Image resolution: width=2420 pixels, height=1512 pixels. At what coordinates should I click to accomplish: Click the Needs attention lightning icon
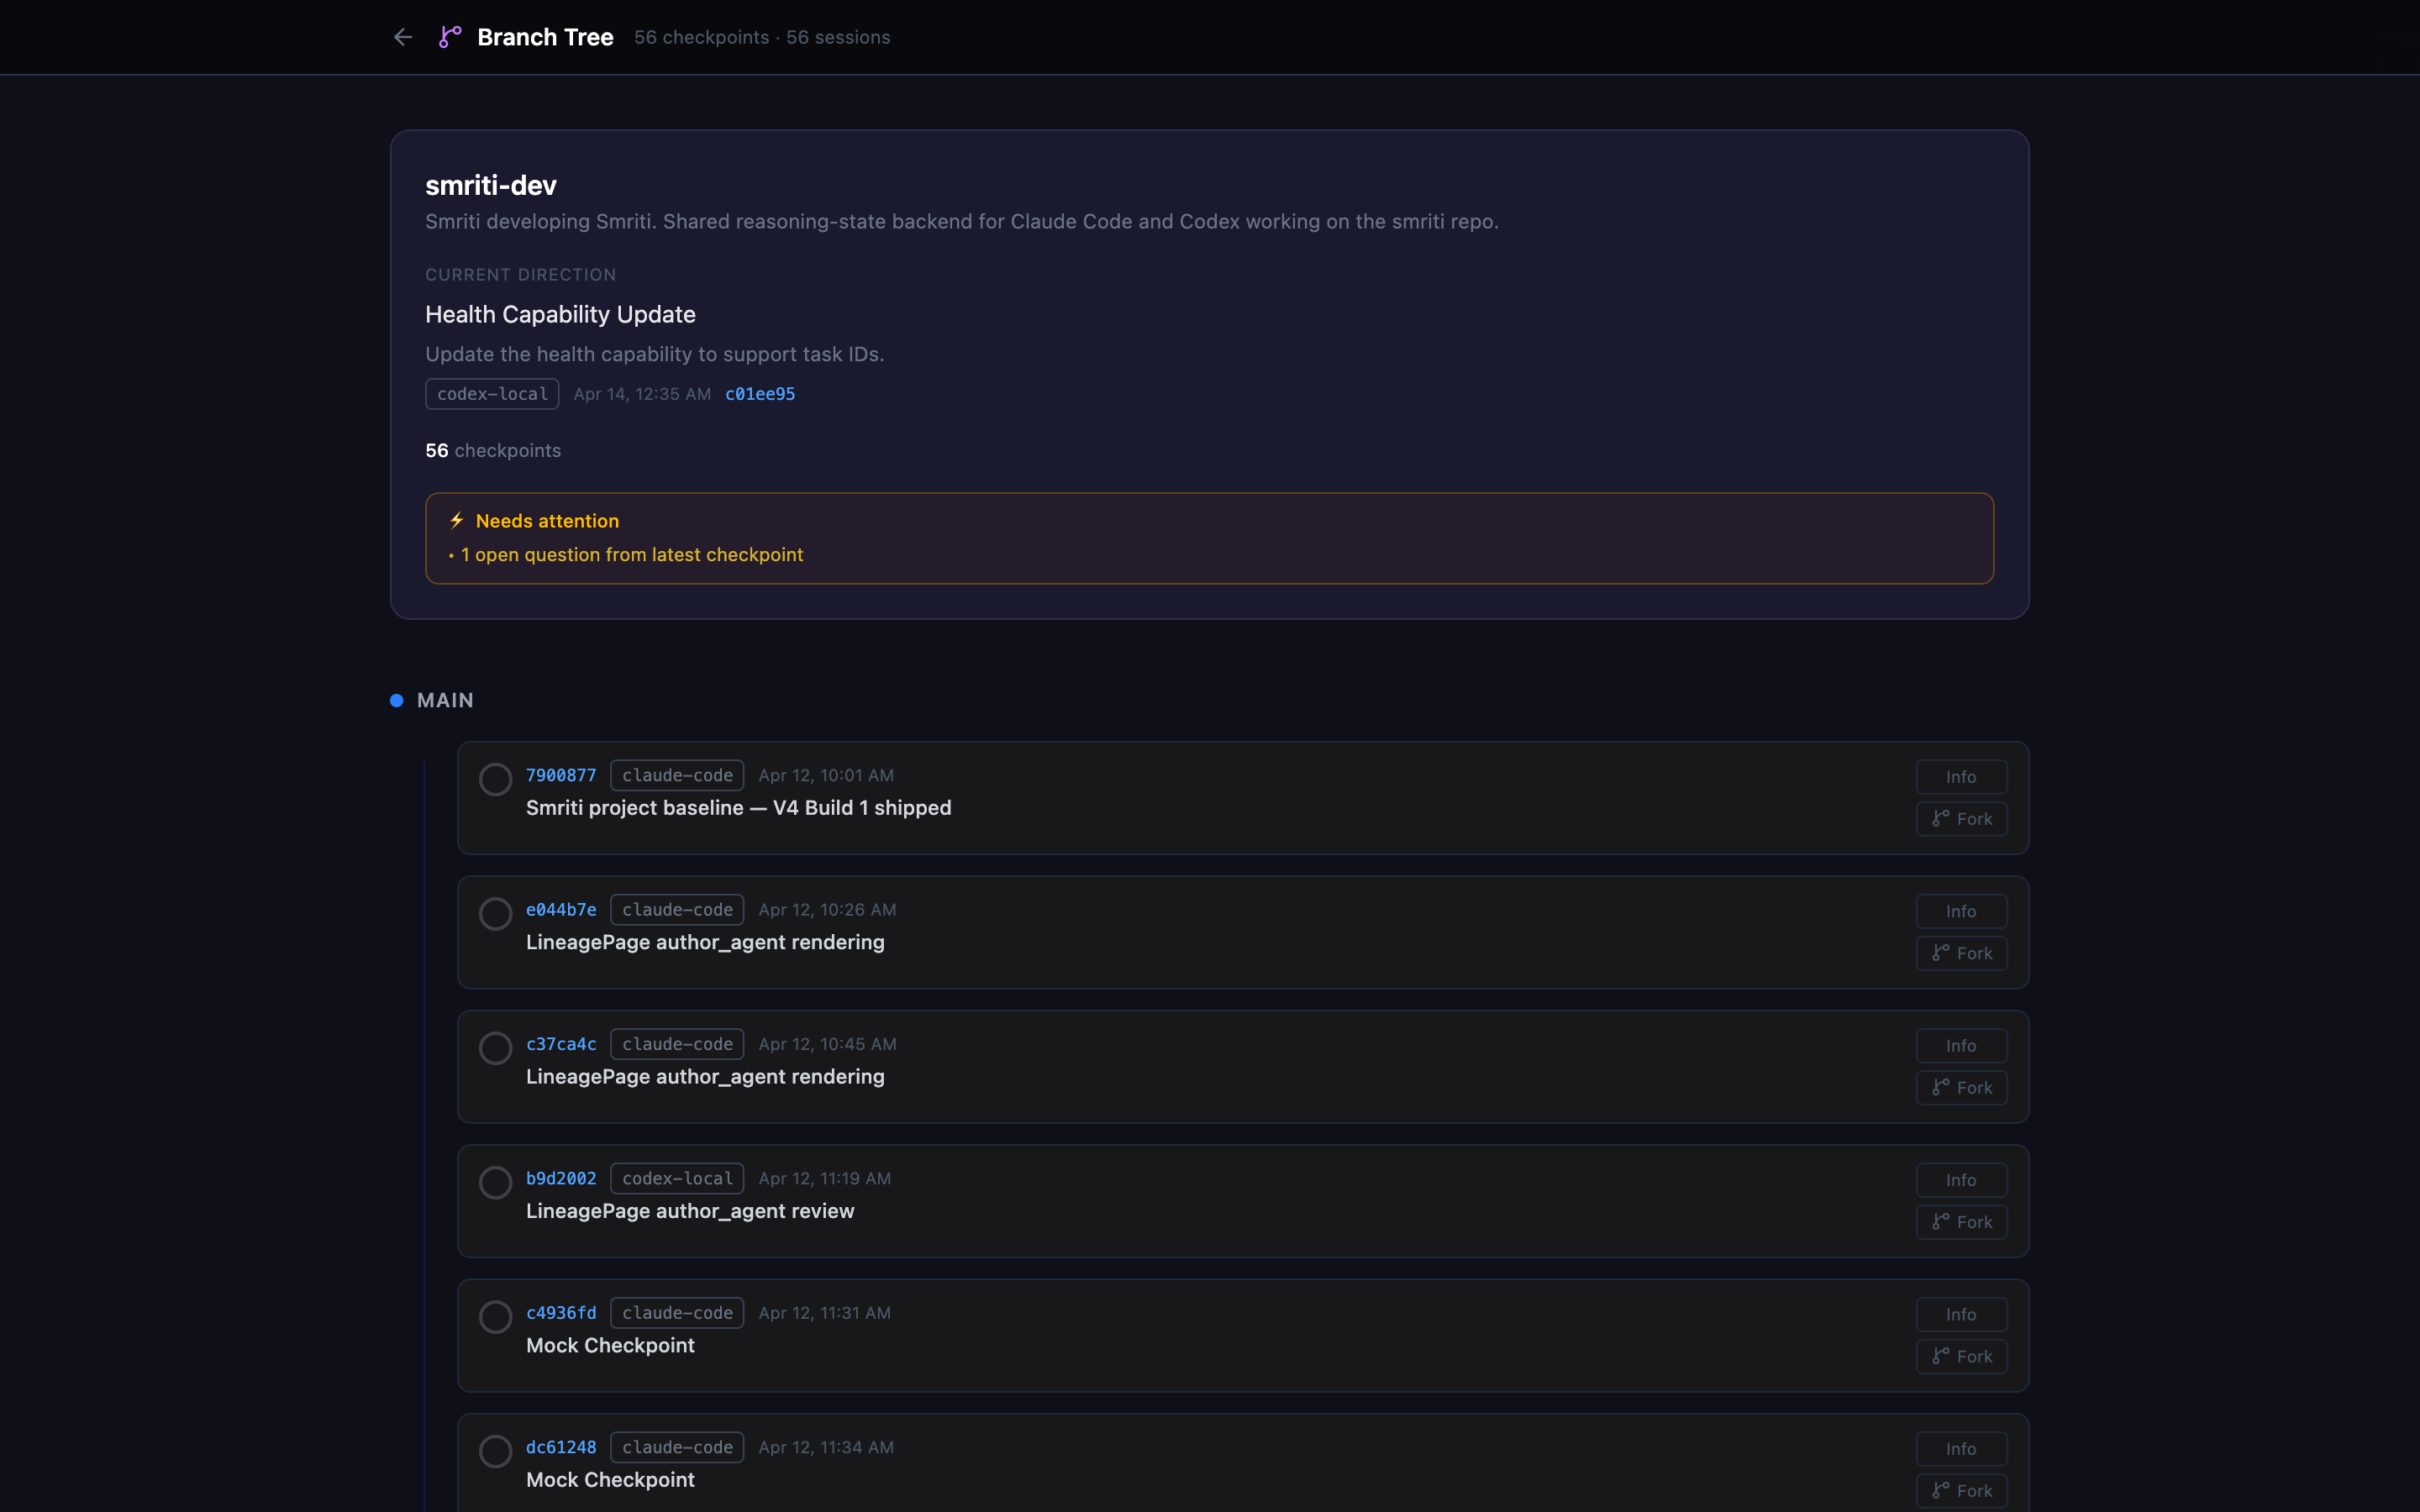[x=457, y=520]
